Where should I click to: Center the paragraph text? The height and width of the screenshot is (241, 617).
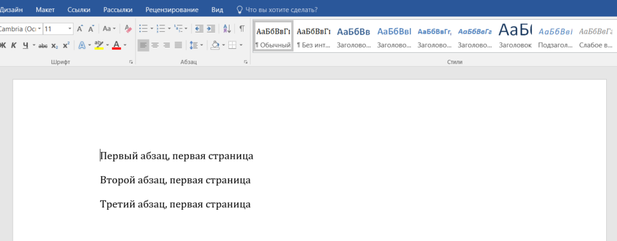[x=155, y=46]
